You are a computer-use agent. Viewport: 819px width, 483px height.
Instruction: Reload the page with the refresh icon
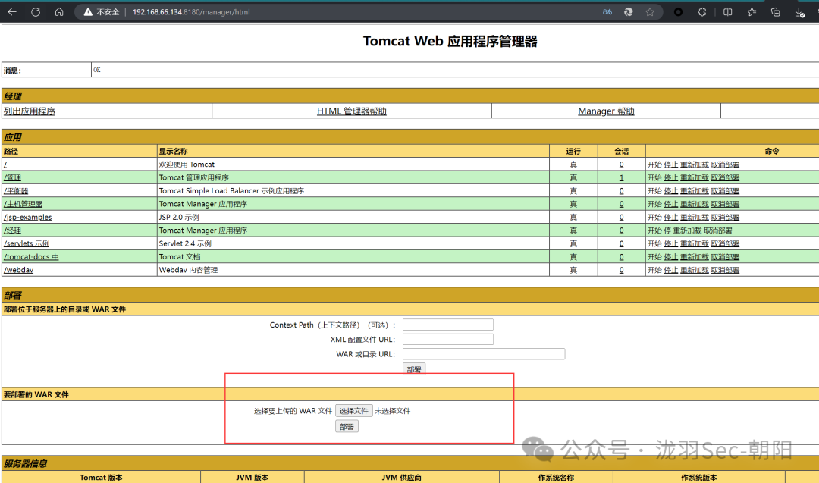[x=36, y=11]
